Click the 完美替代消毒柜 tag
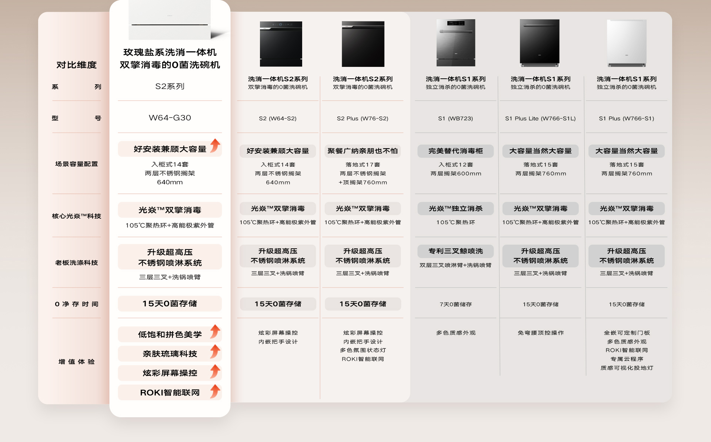 (455, 151)
